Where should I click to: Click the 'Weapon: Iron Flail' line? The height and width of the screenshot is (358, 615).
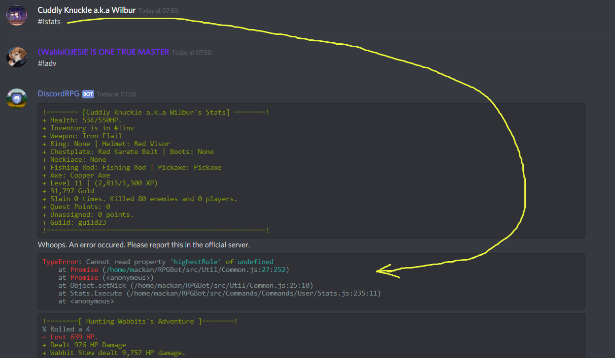(x=82, y=136)
